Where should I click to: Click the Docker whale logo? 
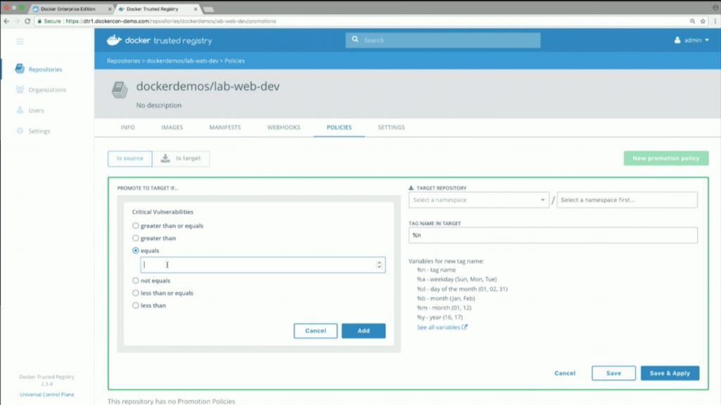point(114,40)
